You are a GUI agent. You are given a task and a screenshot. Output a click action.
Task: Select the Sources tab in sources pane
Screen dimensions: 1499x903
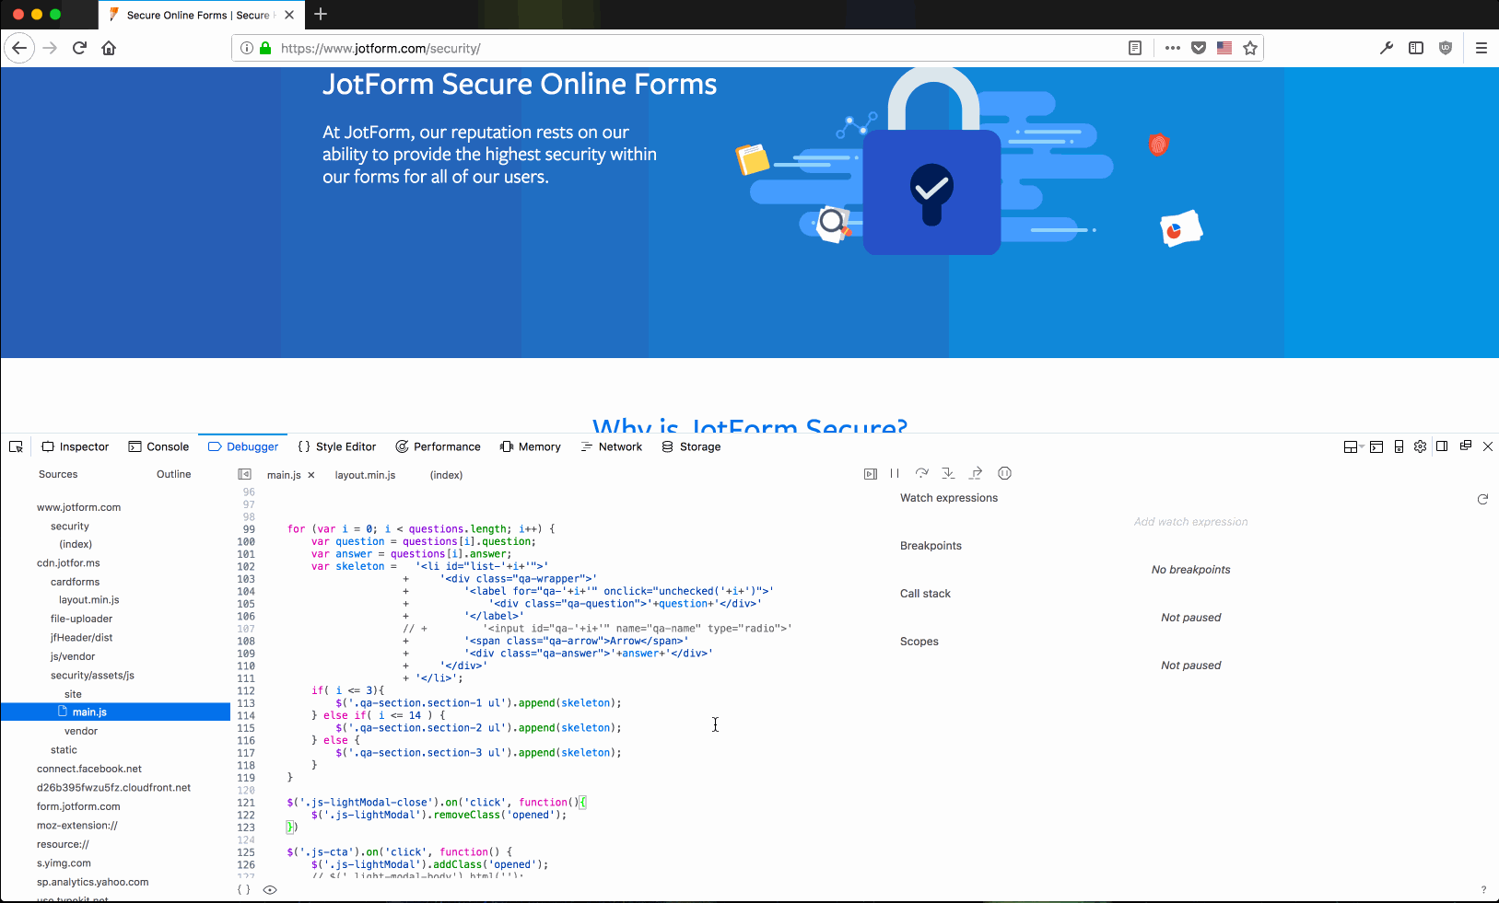pos(58,474)
